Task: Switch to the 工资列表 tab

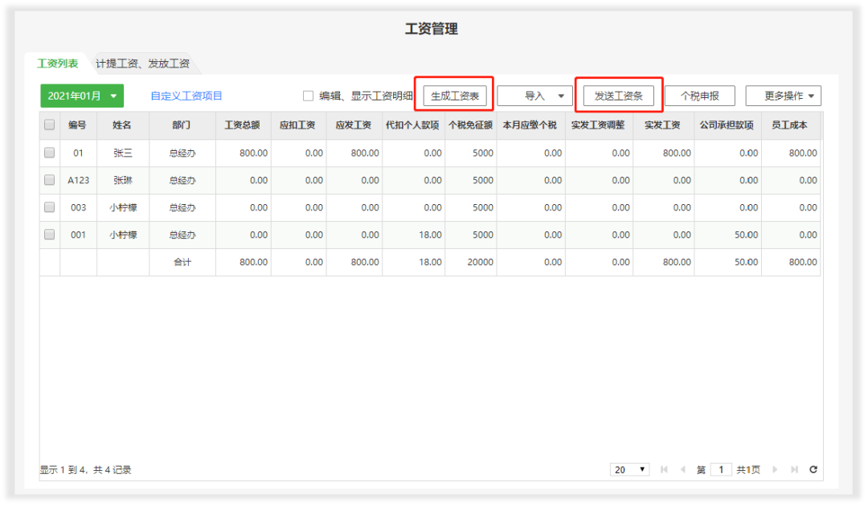Action: click(58, 63)
